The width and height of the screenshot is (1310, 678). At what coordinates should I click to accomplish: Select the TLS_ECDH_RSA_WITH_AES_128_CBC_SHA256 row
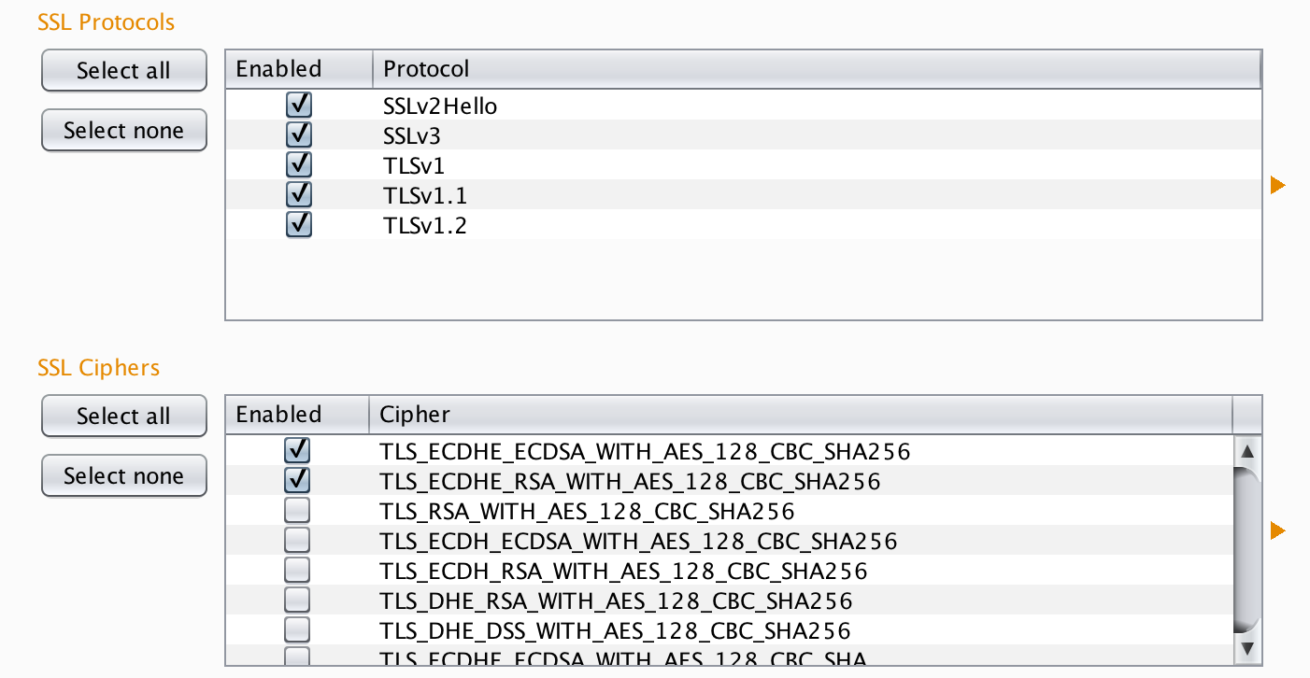pos(623,571)
